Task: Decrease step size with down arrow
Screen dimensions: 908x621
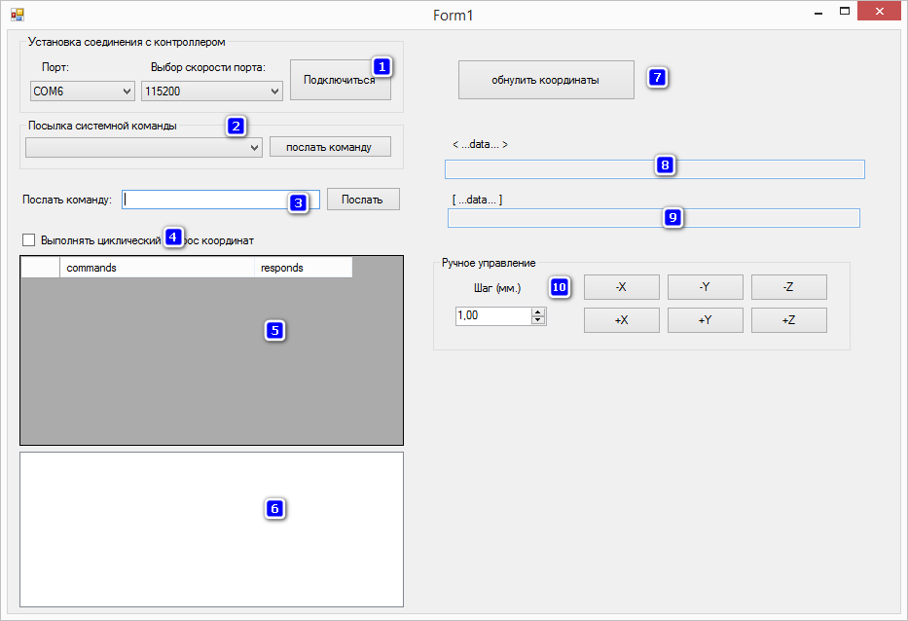Action: tap(538, 320)
